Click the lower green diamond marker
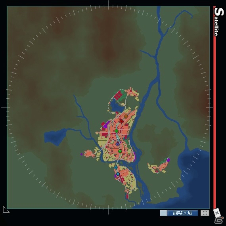This screenshot has height=226, width=226. point(120,151)
